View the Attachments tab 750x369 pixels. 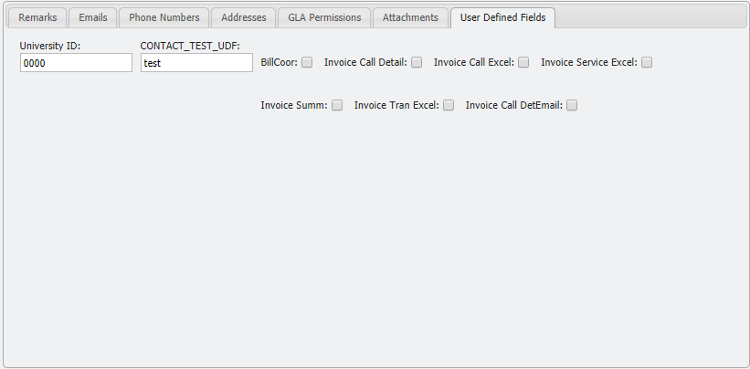[410, 17]
